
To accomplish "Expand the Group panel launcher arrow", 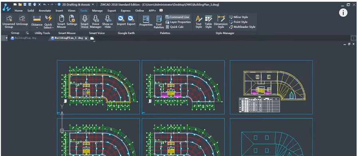I will click(x=27, y=33).
